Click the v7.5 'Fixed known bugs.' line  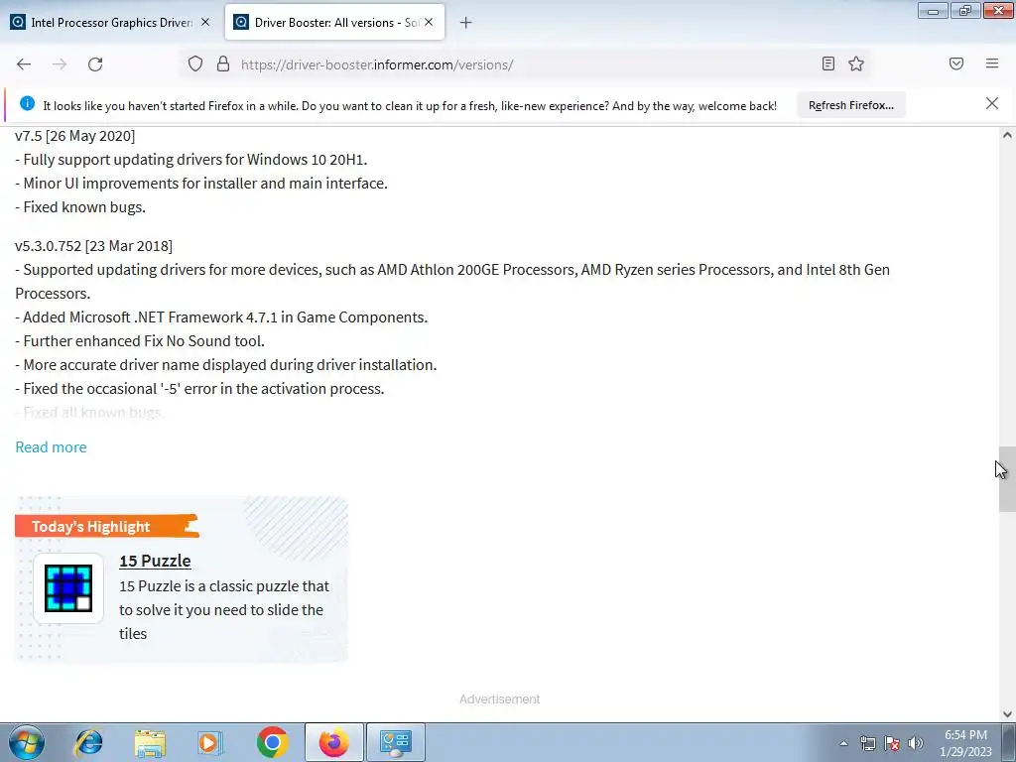tap(80, 207)
